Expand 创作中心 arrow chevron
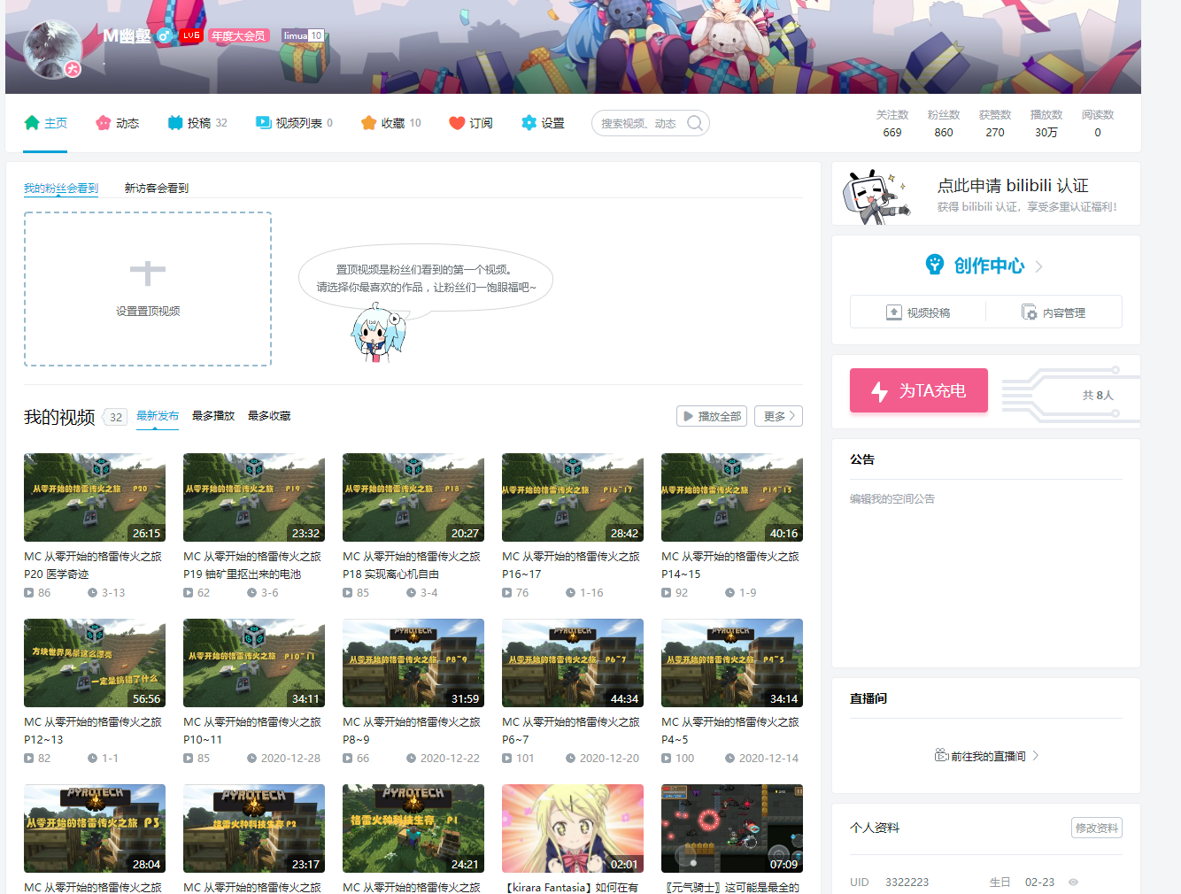The width and height of the screenshot is (1181, 894). pos(1039,266)
